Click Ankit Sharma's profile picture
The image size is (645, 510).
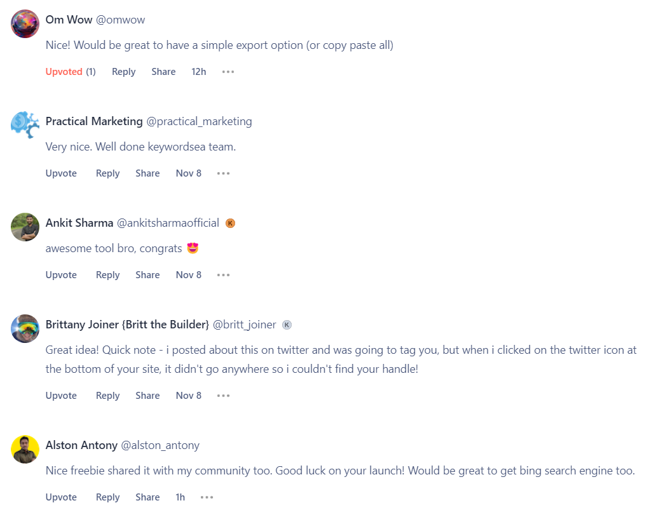[x=25, y=227]
